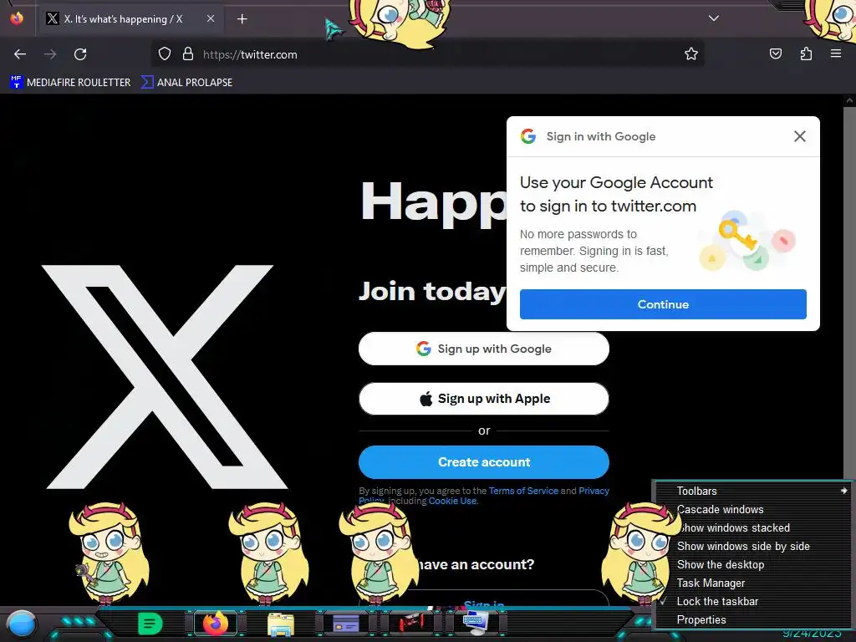
Task: View site security via padlock icon
Action: [188, 54]
